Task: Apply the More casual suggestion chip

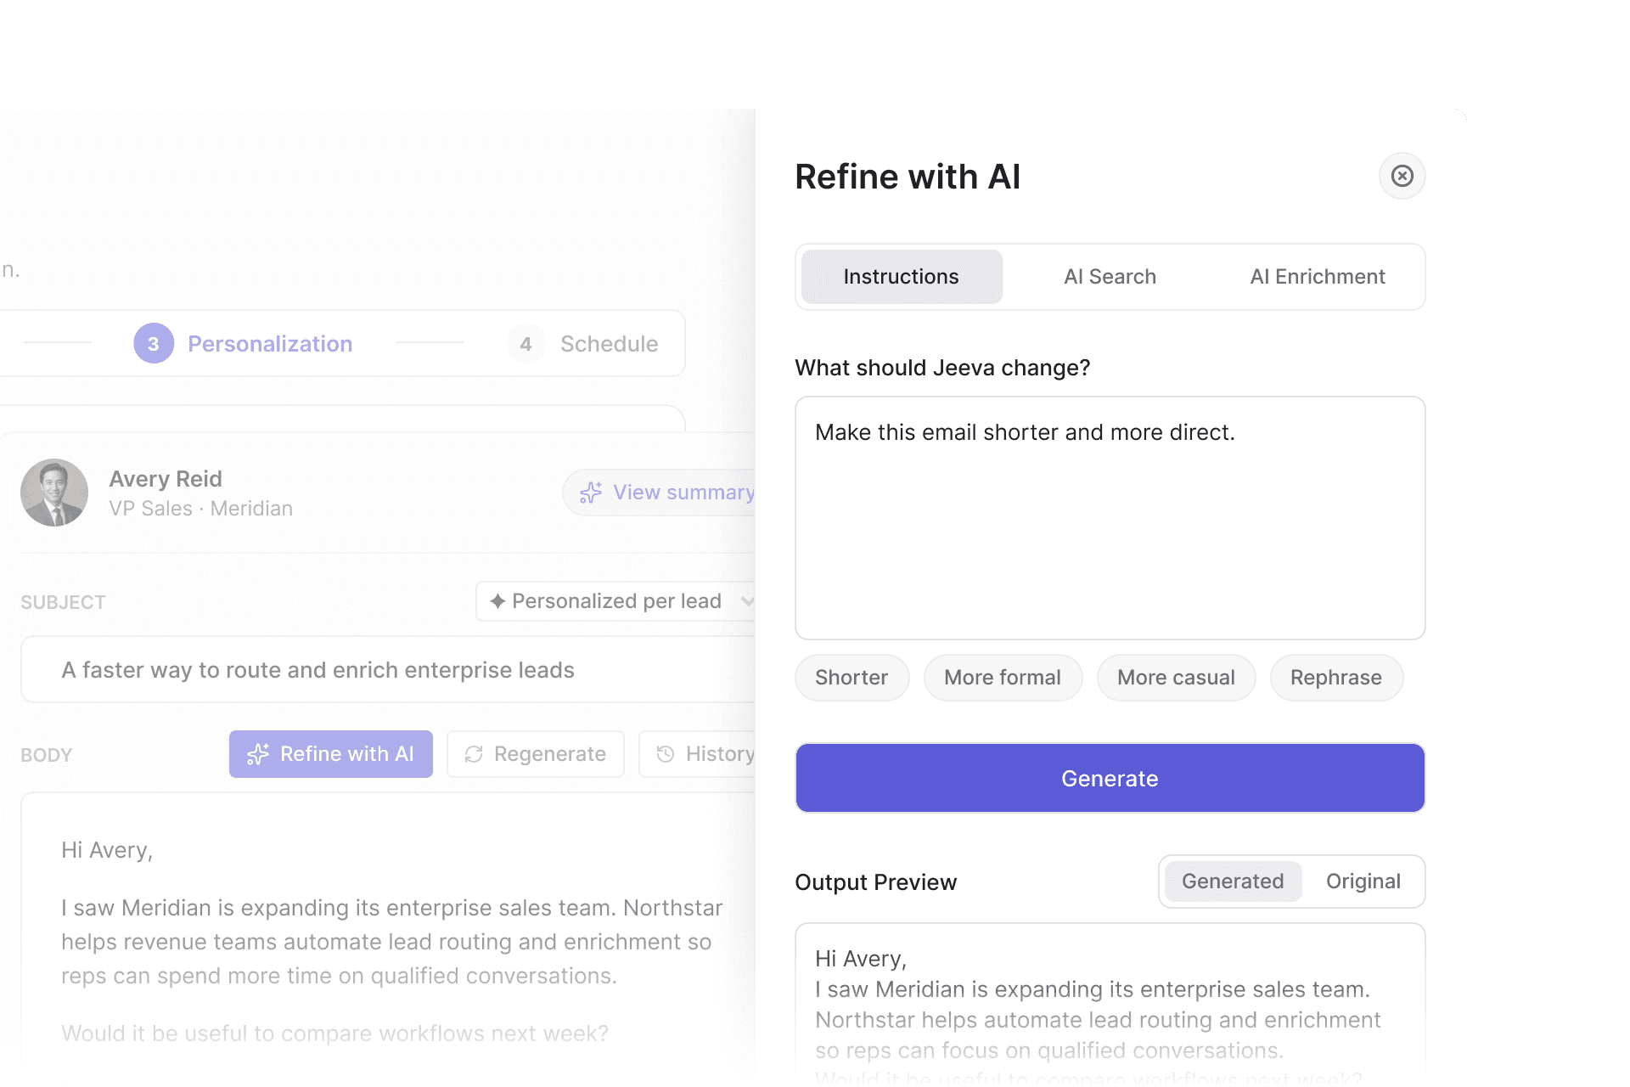Action: pos(1176,678)
